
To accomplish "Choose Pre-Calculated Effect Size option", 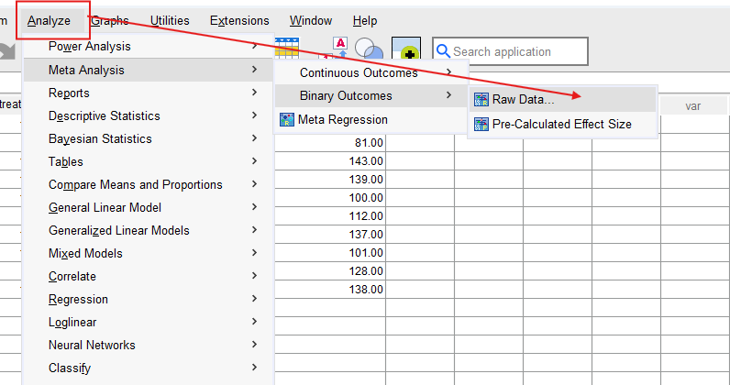I will 561,124.
